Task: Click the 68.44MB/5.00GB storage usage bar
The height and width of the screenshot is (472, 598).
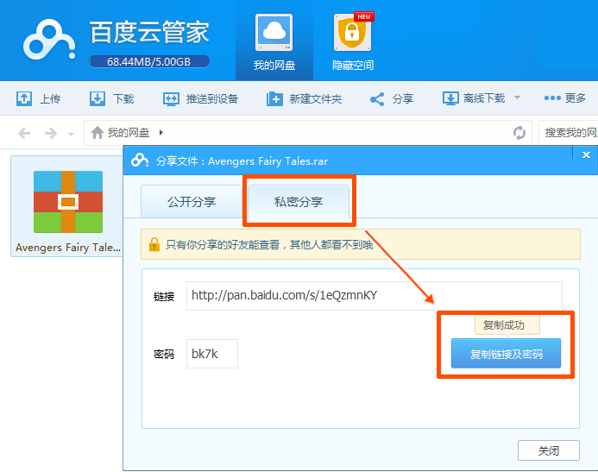Action: [149, 61]
